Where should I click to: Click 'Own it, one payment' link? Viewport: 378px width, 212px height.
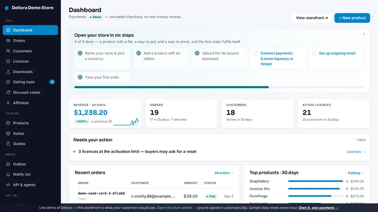pyautogui.click(x=318, y=208)
